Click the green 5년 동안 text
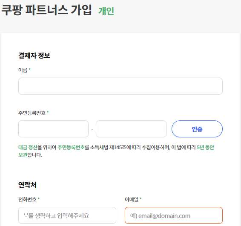241x226 pixels. [205, 147]
